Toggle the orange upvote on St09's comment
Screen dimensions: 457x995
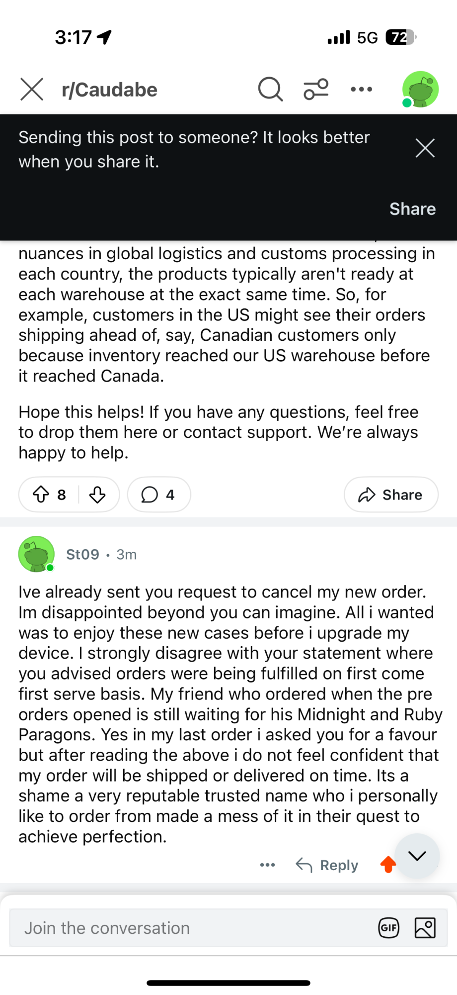tap(388, 865)
